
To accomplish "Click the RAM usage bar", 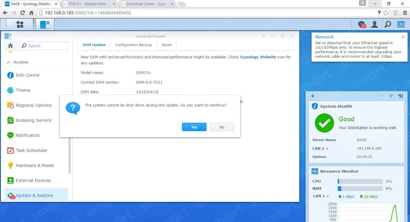I will (x=360, y=189).
